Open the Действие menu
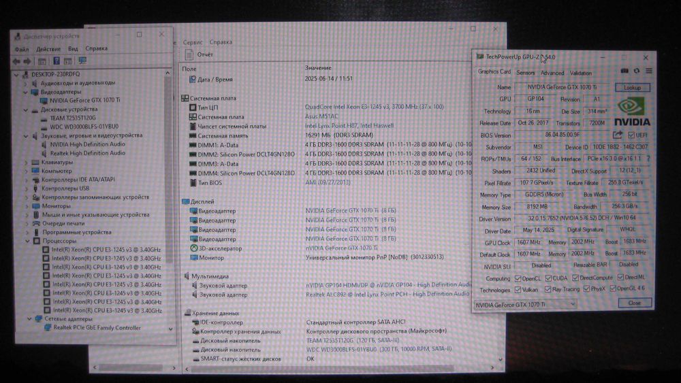Image resolution: width=681 pixels, height=383 pixels. (48, 49)
